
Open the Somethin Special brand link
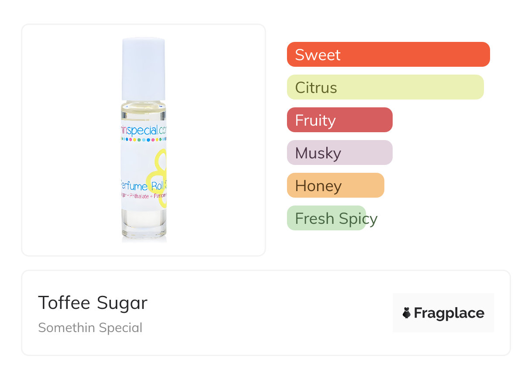coord(90,328)
